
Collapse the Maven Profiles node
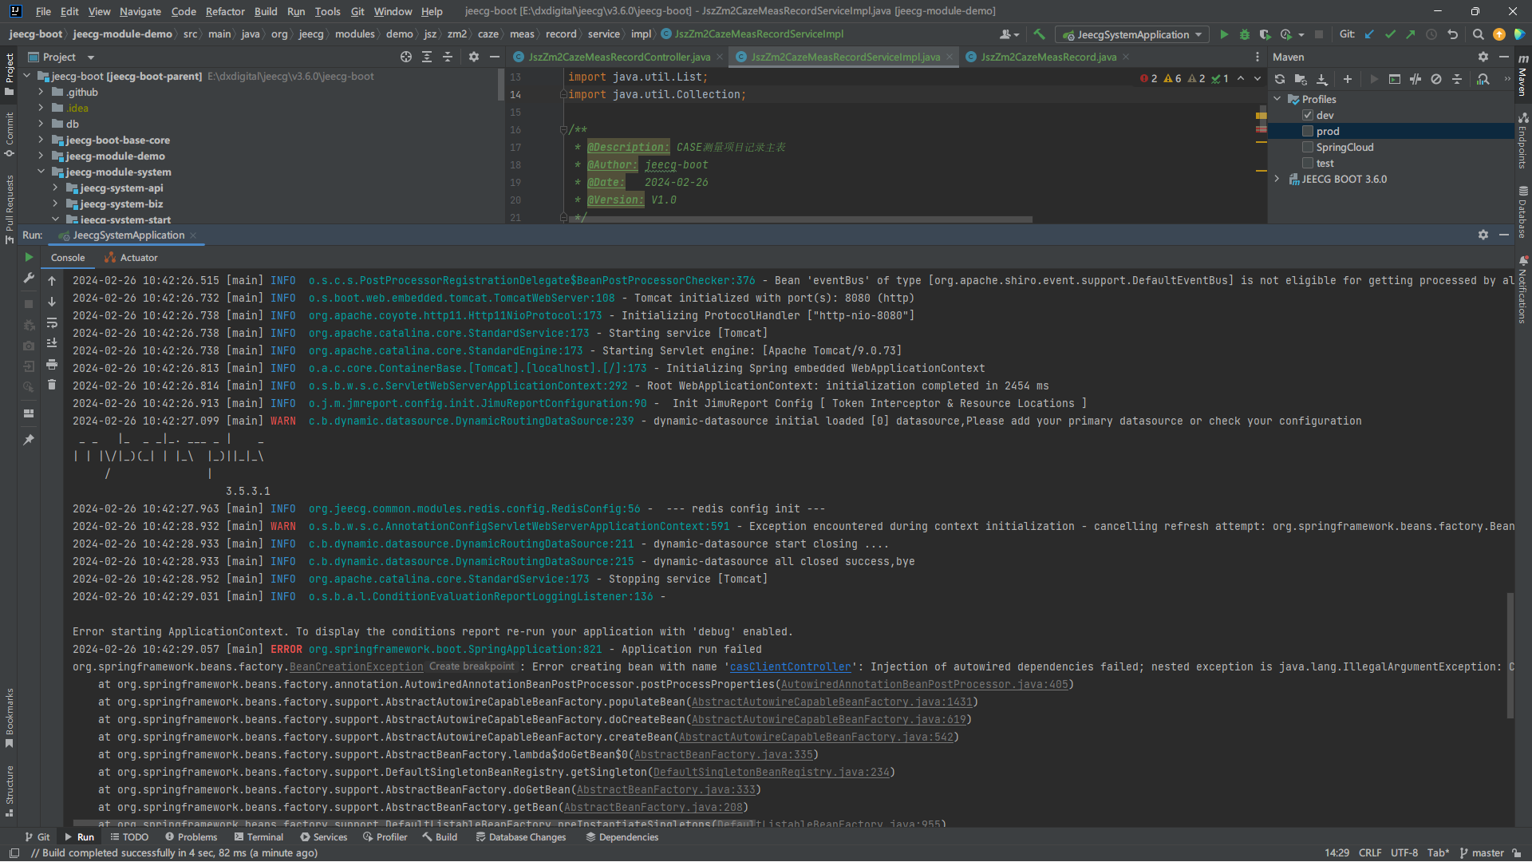pos(1277,99)
